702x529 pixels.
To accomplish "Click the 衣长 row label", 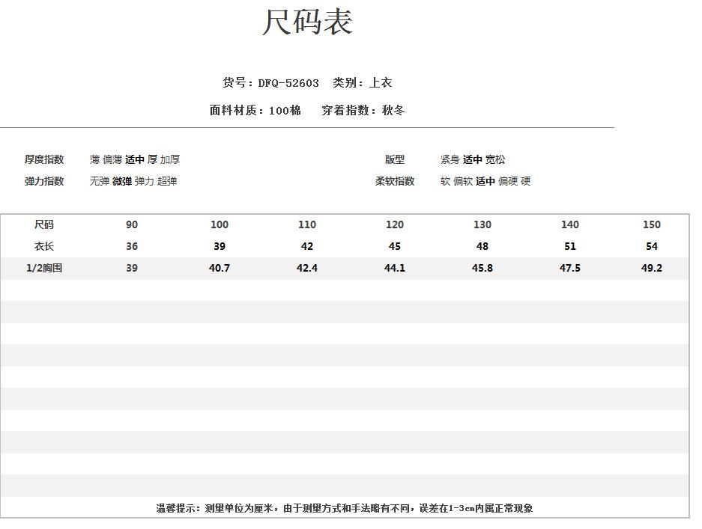I will click(44, 246).
